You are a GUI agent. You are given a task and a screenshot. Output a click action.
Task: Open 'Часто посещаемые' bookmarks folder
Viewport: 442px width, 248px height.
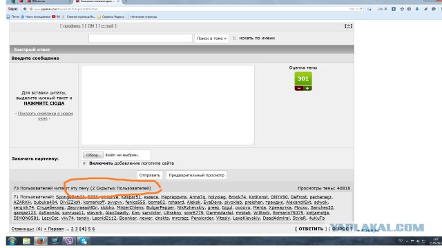point(36,17)
